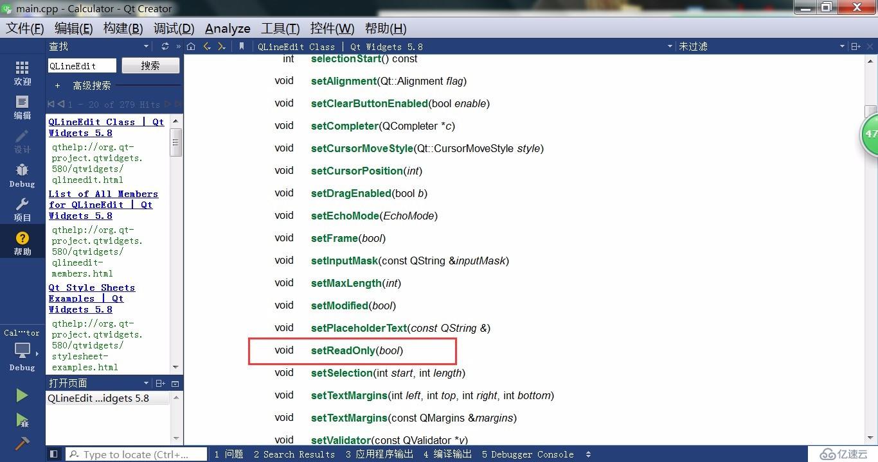Open the 项目 (Projects) mode
Image resolution: width=878 pixels, height=462 pixels.
coord(22,209)
